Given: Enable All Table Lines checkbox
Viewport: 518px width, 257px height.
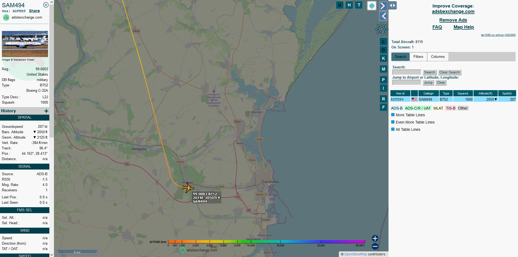Looking at the screenshot, I should point(393,129).
